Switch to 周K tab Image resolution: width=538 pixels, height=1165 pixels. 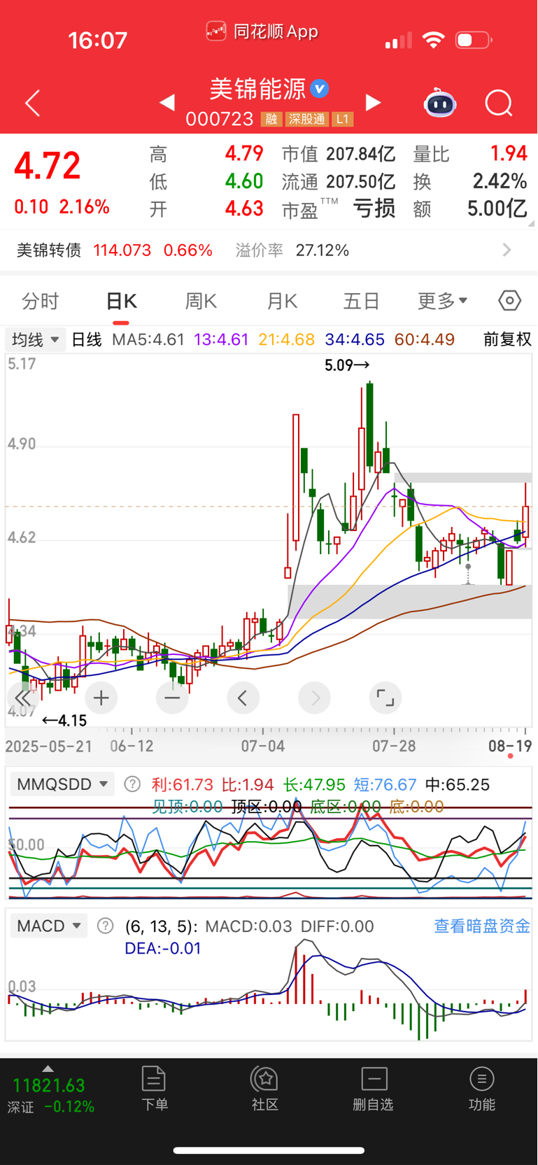201,302
